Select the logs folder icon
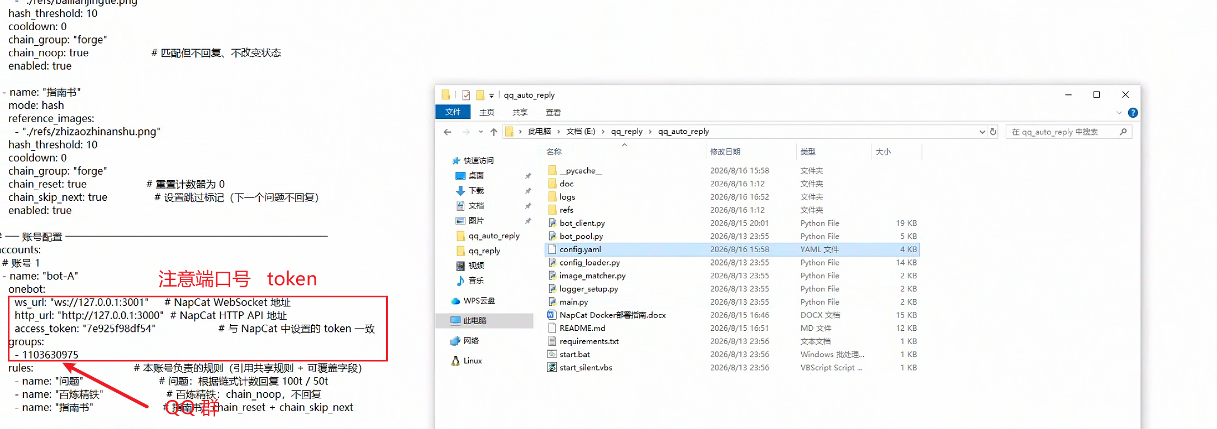 click(552, 197)
